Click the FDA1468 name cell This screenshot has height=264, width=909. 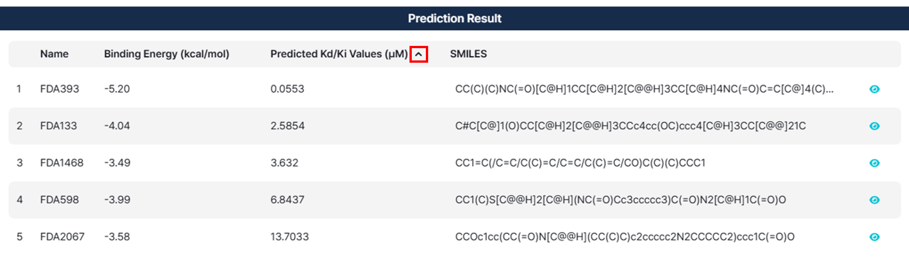coord(62,163)
